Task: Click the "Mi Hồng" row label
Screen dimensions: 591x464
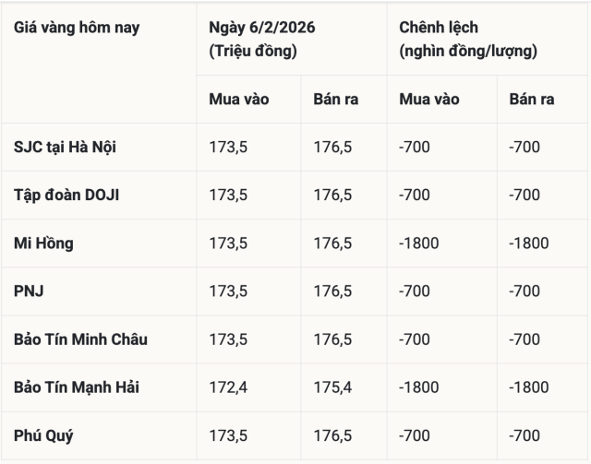Action: 44,244
